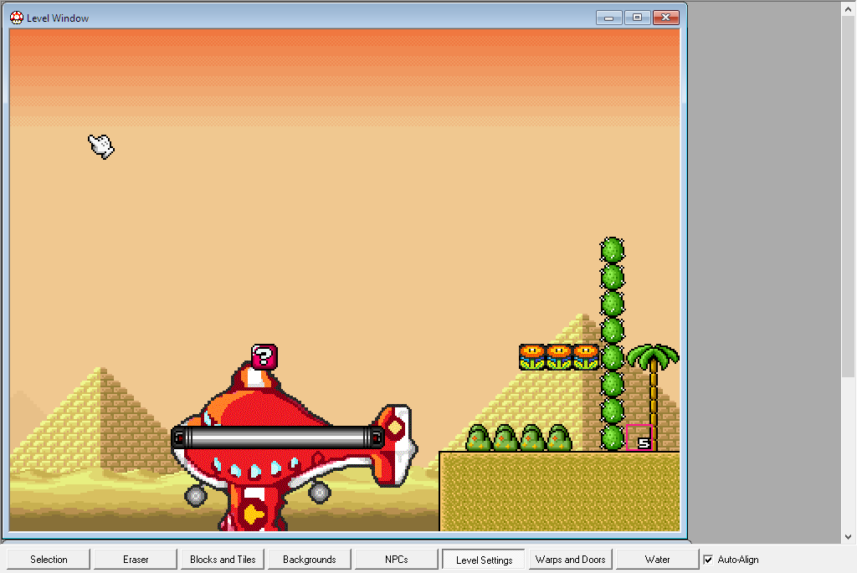The height and width of the screenshot is (573, 857).
Task: Click the mushroom icon in title bar
Action: click(x=17, y=18)
